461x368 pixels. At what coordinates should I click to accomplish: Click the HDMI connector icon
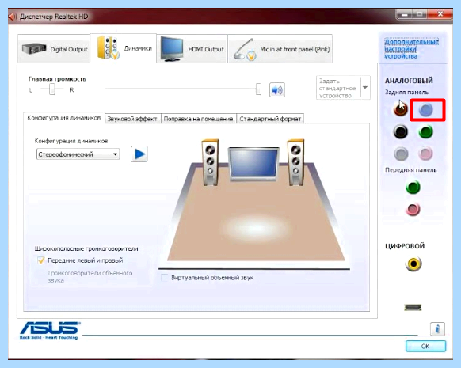click(413, 308)
